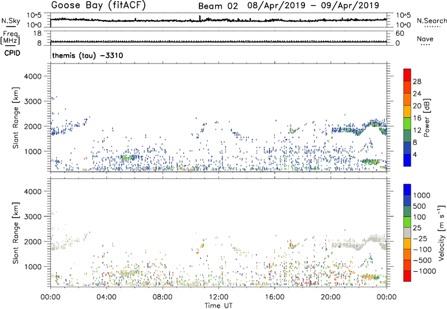Click the "Goose Bay (fitACF)" plot title
The width and height of the screenshot is (447, 309).
[x=98, y=5]
